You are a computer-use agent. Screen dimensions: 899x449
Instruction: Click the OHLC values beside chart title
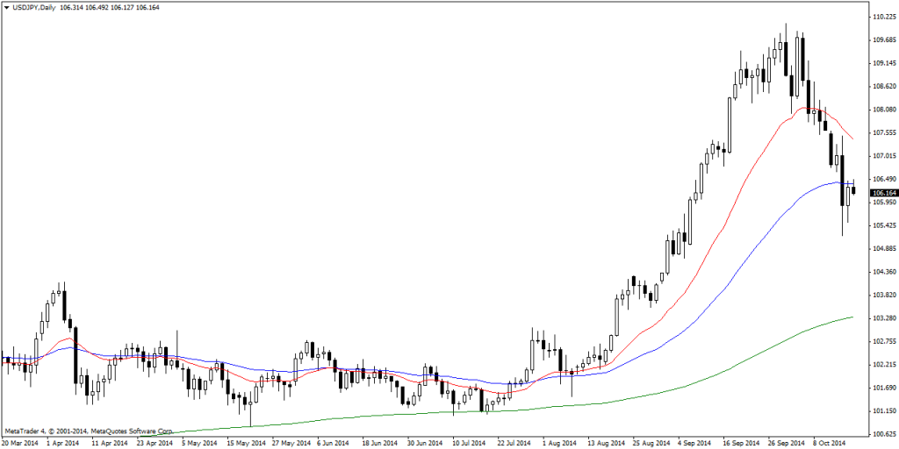pos(99,7)
